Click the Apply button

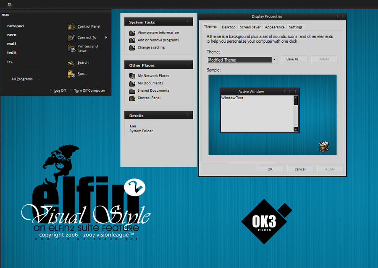point(330,169)
